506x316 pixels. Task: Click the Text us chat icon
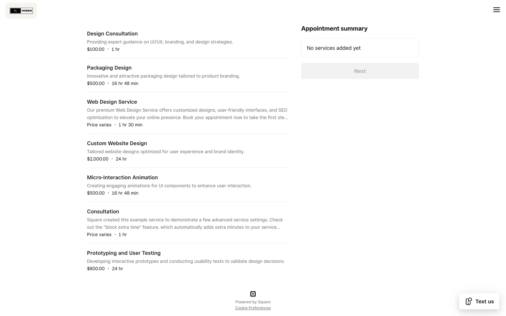click(469, 302)
